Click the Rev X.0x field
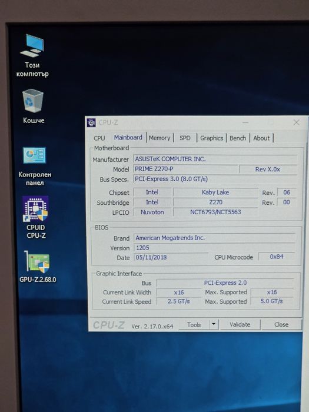 268,170
